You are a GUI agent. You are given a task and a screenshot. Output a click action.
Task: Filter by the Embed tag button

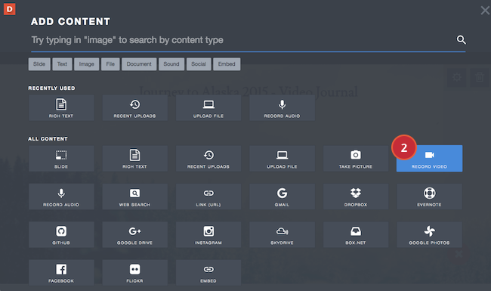tap(227, 64)
